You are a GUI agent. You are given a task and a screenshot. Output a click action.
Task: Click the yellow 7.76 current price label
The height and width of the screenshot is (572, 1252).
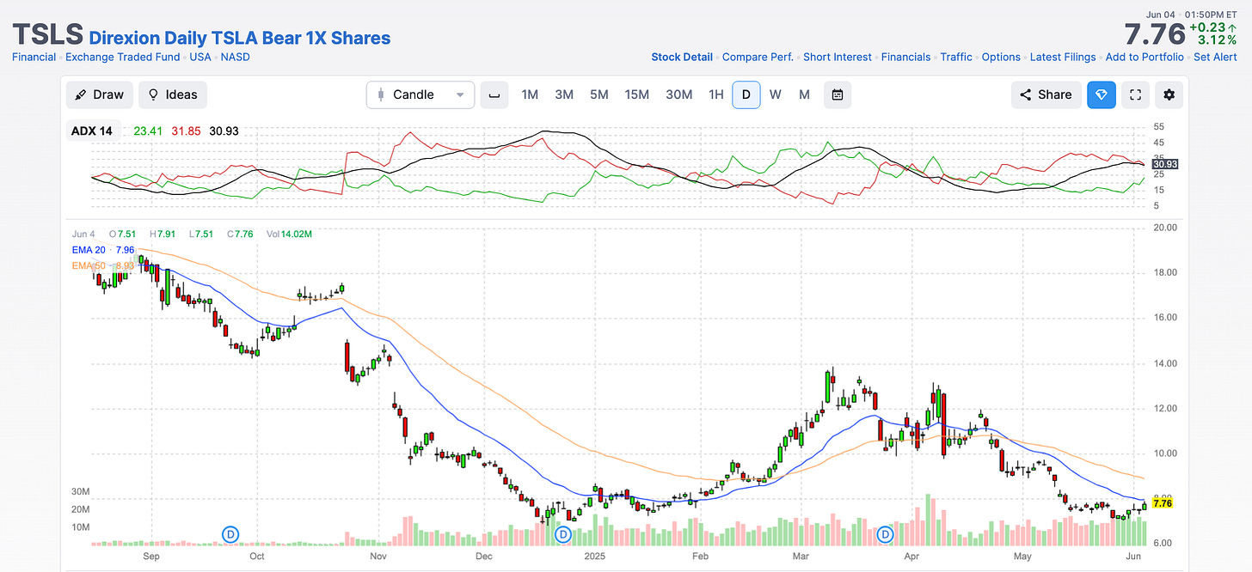click(1163, 503)
